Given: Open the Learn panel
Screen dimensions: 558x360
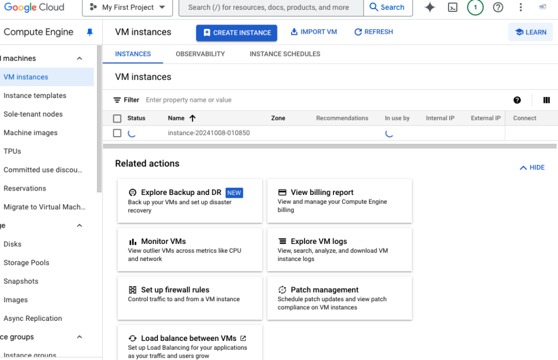Looking at the screenshot, I should [531, 32].
